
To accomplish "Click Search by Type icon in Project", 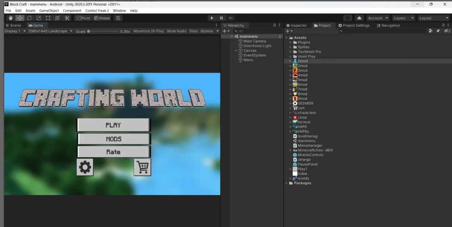I will 431,31.
